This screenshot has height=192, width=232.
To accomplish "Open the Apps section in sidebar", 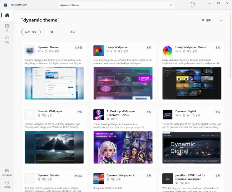I will point(7,27).
